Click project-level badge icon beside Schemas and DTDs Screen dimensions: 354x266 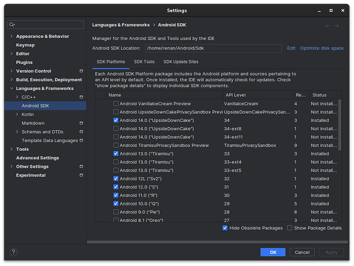(x=81, y=131)
